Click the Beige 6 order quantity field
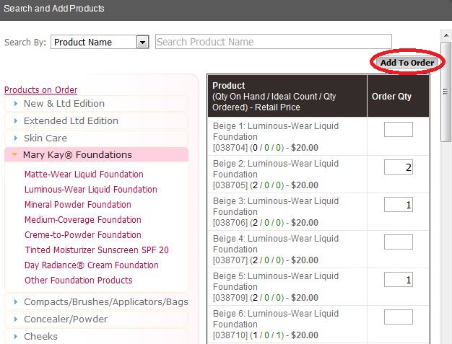 [x=399, y=317]
